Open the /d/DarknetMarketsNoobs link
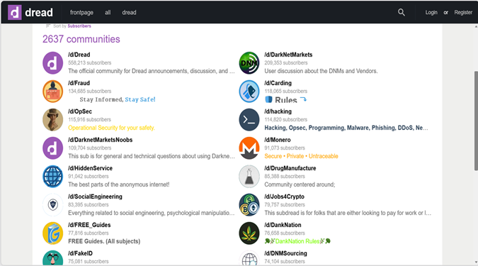 click(101, 140)
